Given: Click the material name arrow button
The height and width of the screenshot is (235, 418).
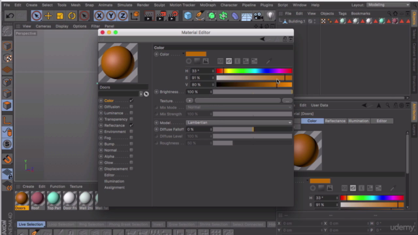Looking at the screenshot, I should [141, 94].
